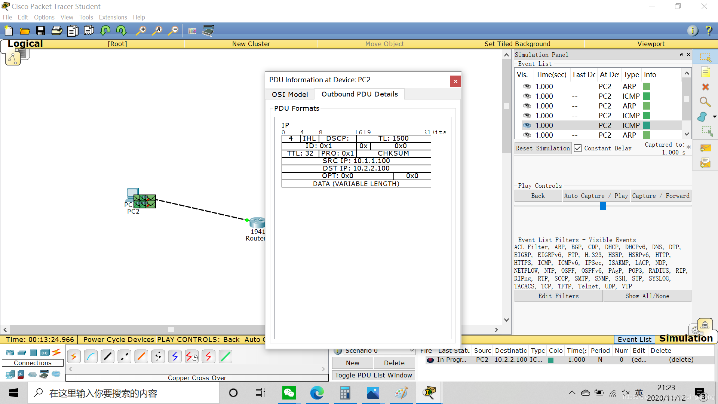Choose the green Octal cable

(225, 356)
